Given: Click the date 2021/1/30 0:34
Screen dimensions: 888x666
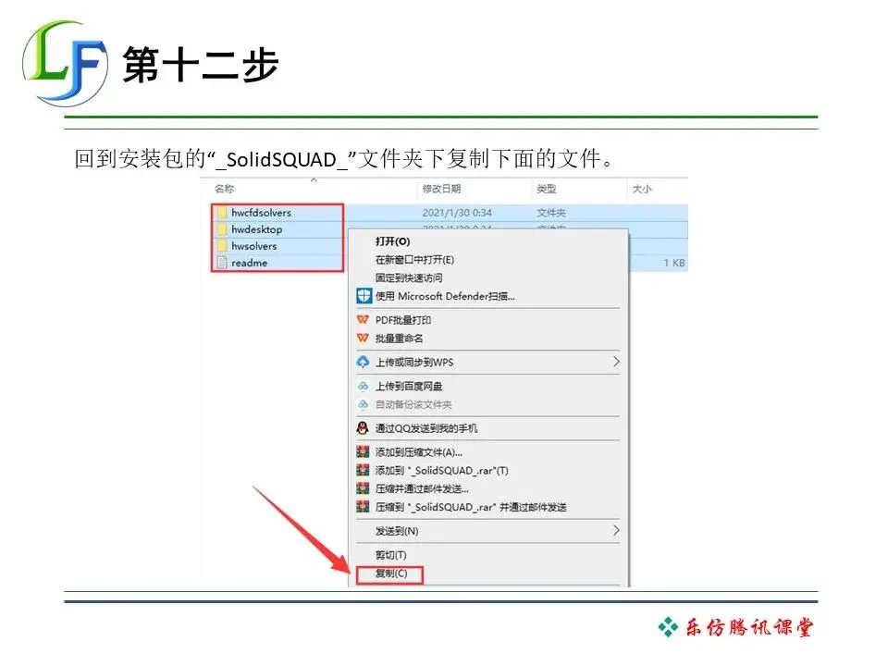Looking at the screenshot, I should pyautogui.click(x=457, y=213).
